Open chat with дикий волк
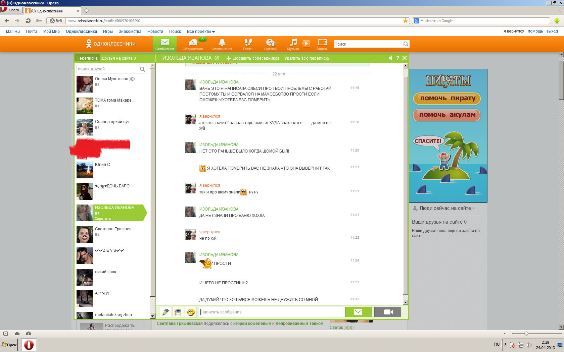The image size is (564, 352). (x=112, y=277)
